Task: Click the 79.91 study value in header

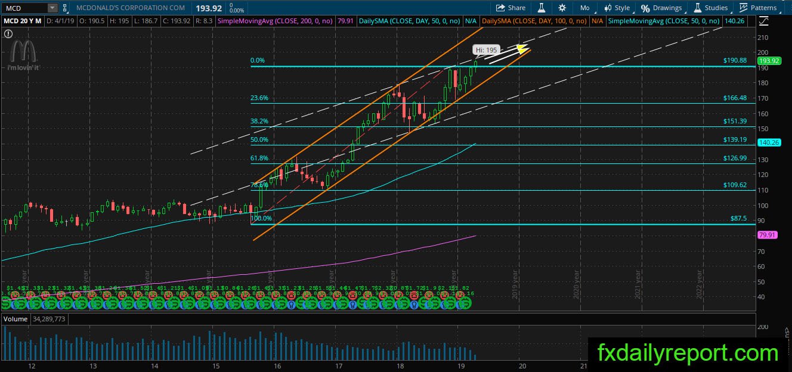Action: click(345, 21)
